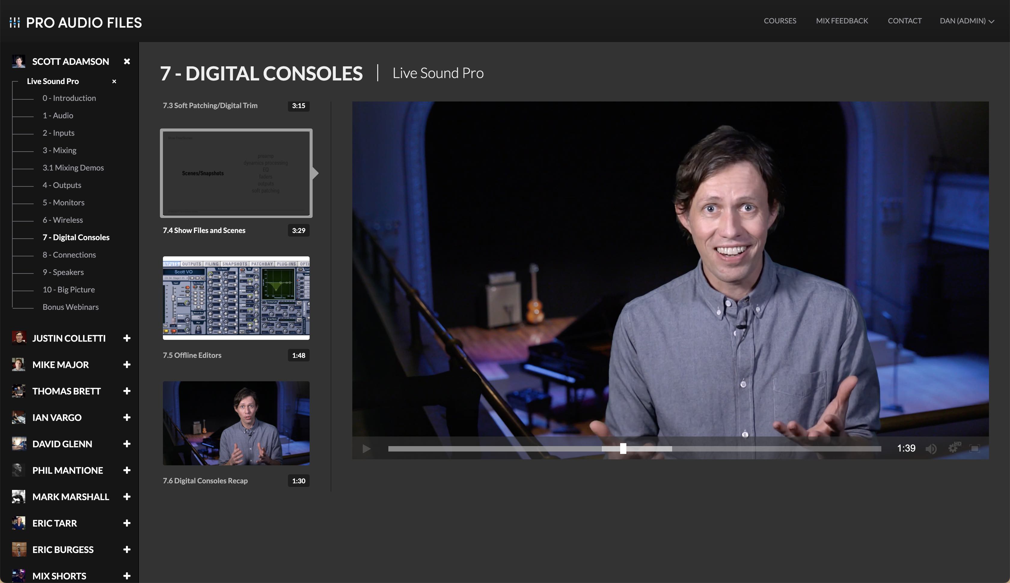
Task: Expand the Mix Shorts section
Action: pyautogui.click(x=127, y=575)
